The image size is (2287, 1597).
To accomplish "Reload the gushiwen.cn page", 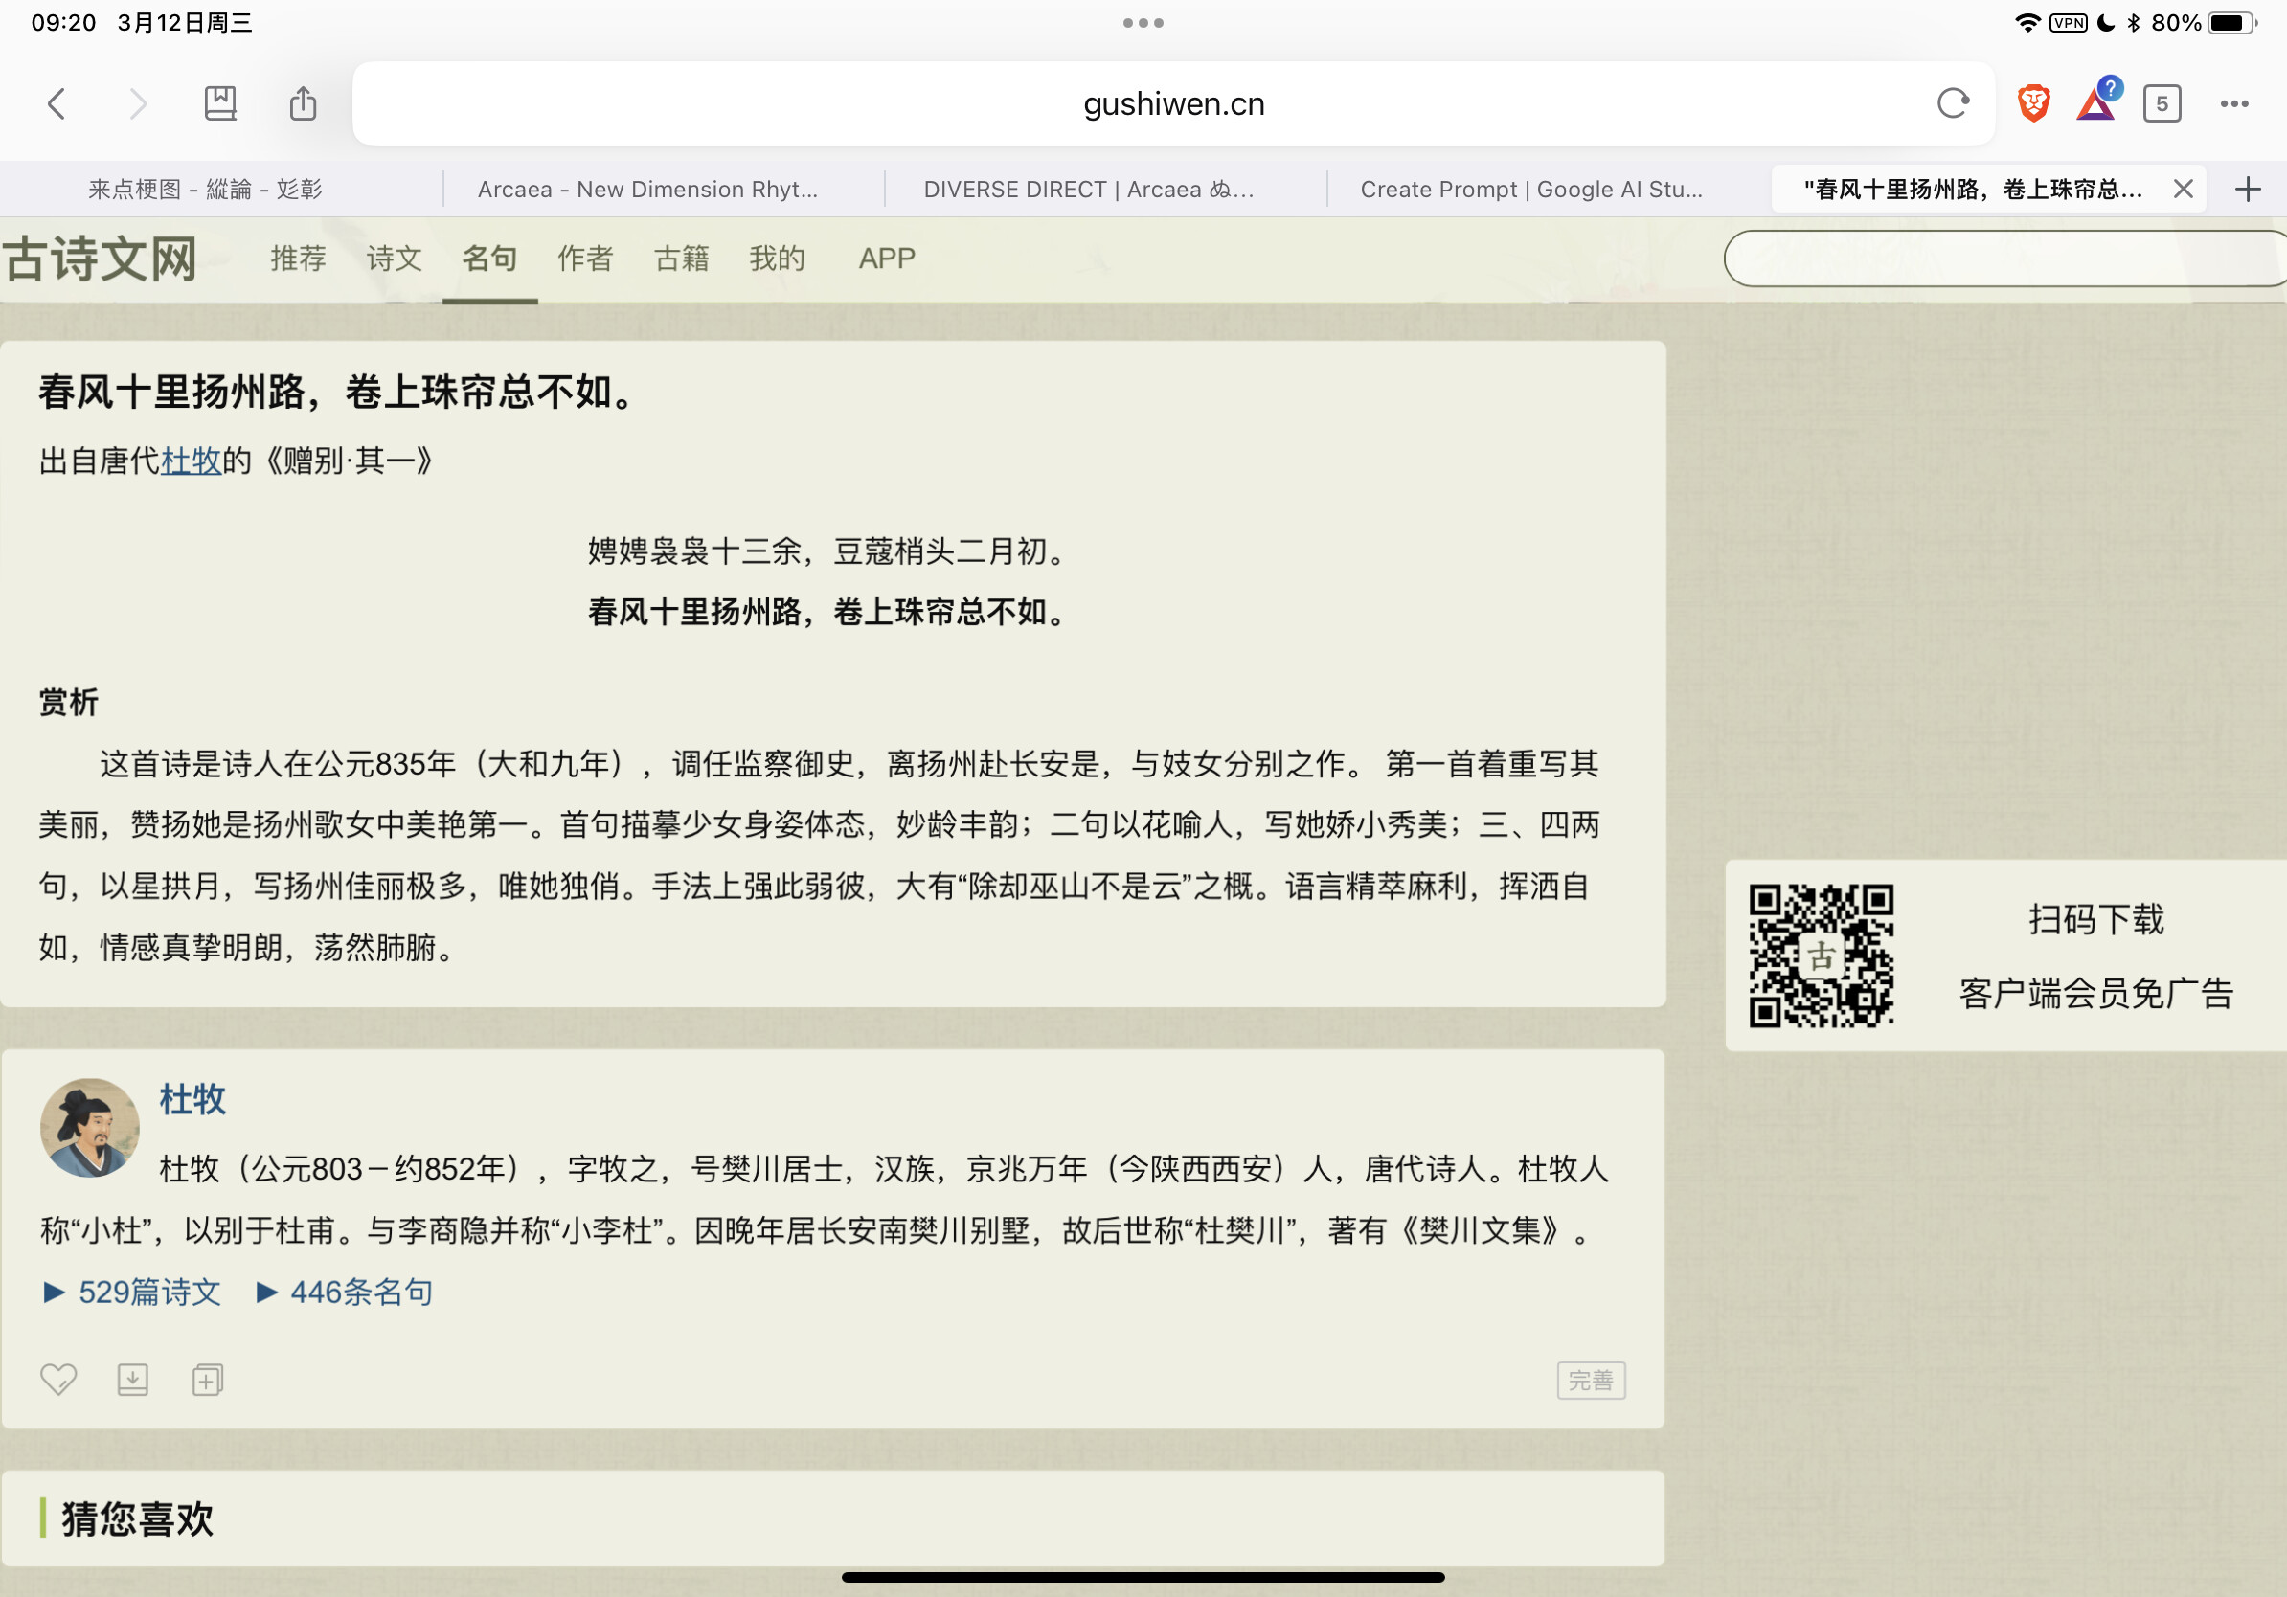I will [1953, 103].
